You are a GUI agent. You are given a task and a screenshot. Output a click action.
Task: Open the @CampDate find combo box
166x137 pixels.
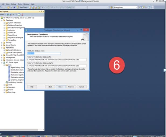tap(125, 7)
